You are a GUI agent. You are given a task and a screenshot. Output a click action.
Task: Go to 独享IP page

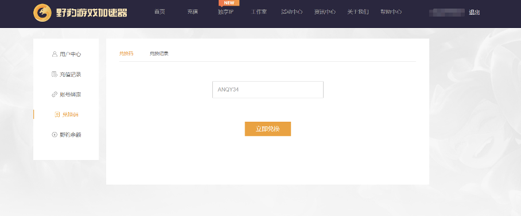tap(225, 12)
